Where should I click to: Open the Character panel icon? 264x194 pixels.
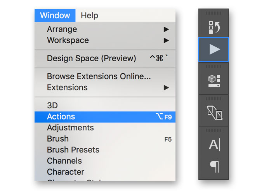pyautogui.click(x=214, y=145)
